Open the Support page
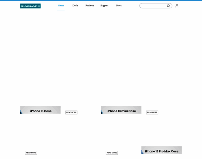The width and height of the screenshot is (202, 159). [104, 6]
